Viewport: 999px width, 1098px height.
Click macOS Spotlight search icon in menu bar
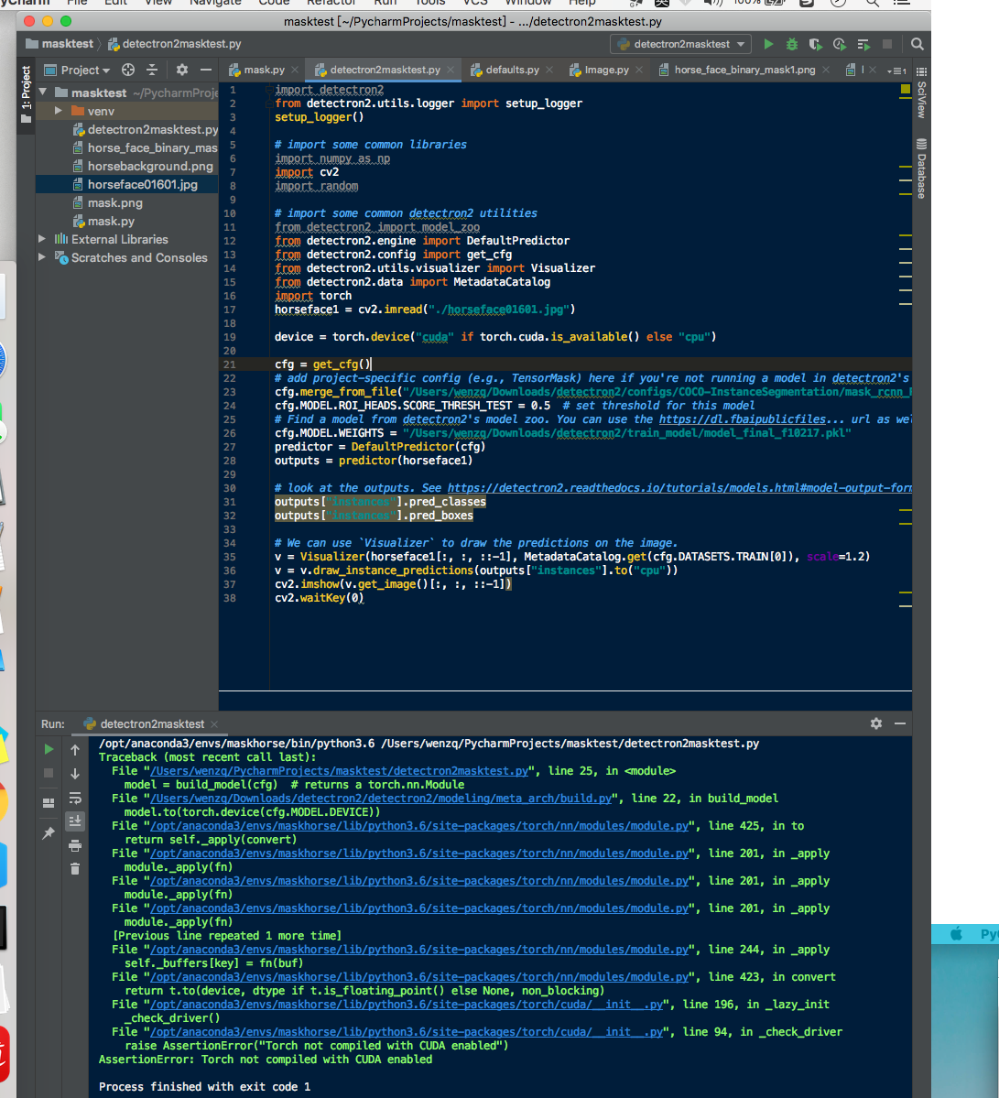(873, 3)
